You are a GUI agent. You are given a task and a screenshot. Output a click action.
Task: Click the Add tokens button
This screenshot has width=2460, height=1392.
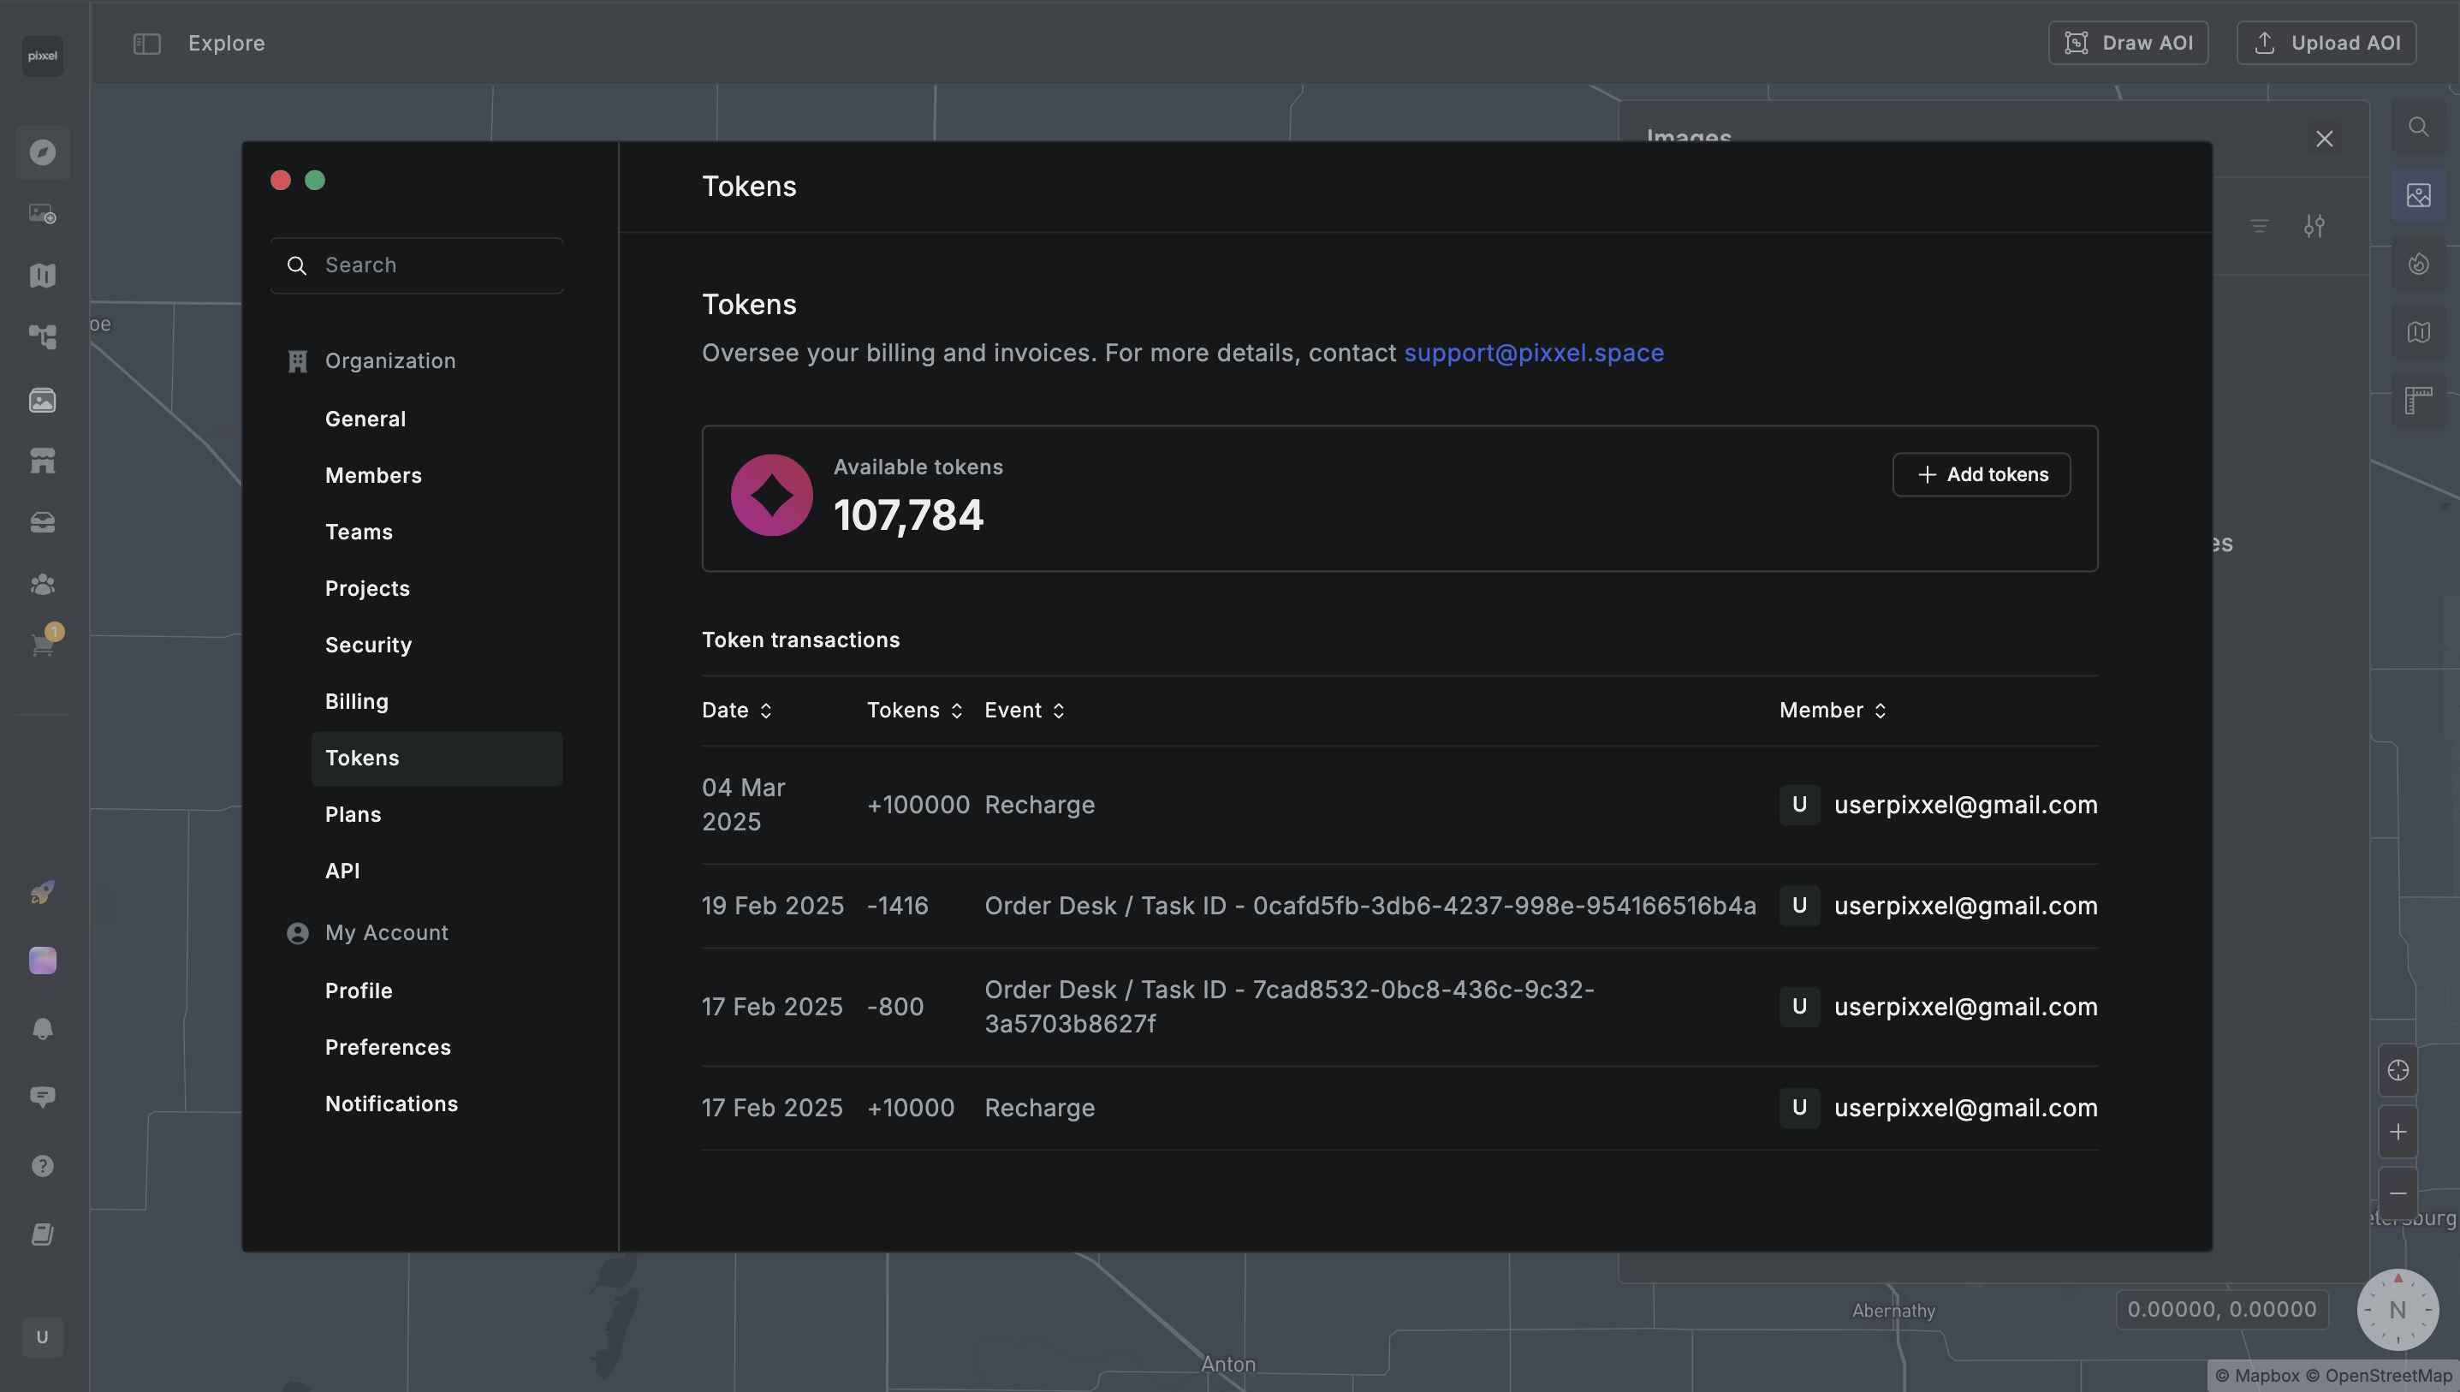point(1982,474)
